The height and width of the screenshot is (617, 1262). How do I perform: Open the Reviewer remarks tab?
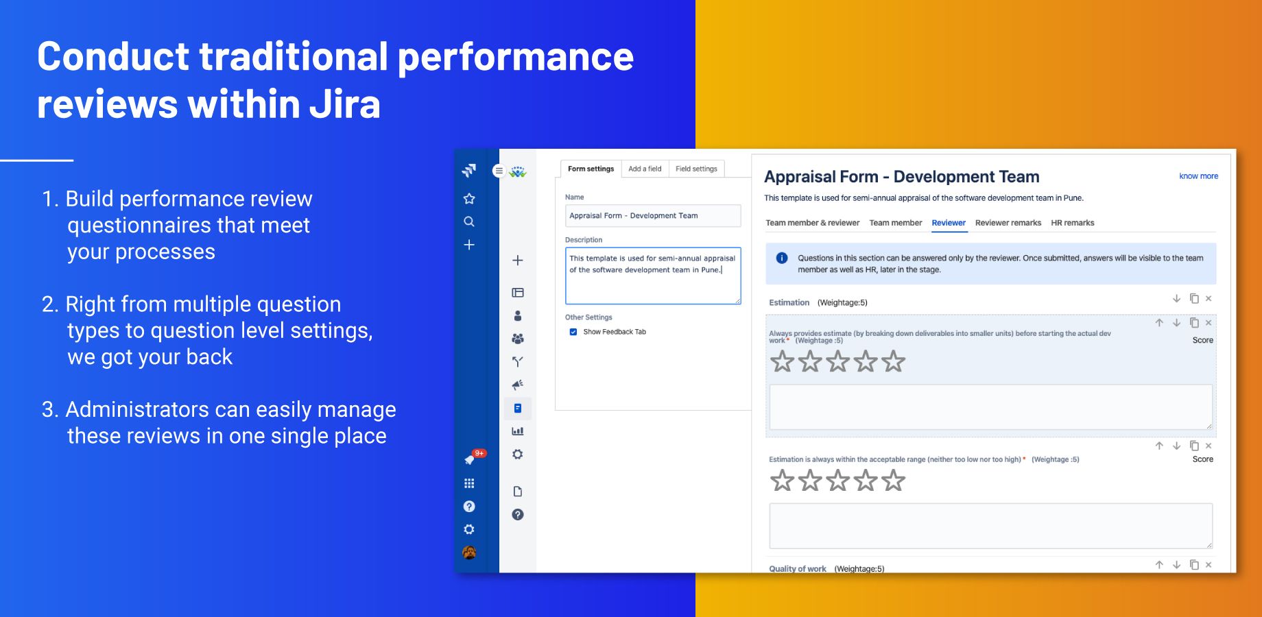[1008, 223]
